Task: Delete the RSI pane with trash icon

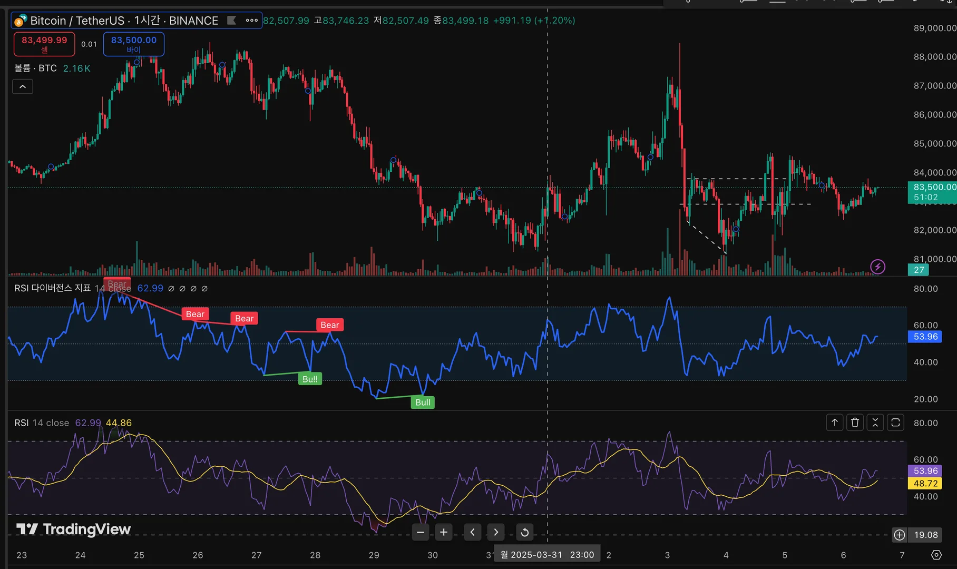Action: (855, 423)
